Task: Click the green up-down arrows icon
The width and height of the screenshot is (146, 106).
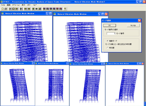Action: tap(33, 9)
